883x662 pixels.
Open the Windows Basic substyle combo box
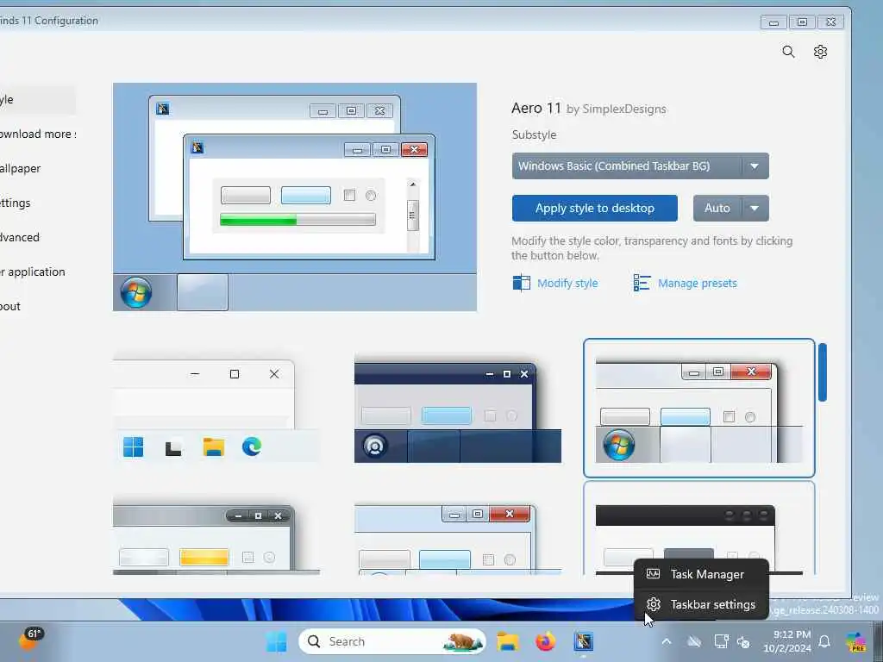pos(641,166)
